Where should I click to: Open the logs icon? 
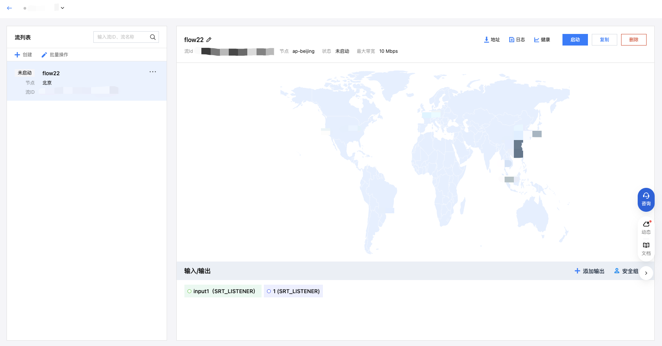(x=512, y=40)
